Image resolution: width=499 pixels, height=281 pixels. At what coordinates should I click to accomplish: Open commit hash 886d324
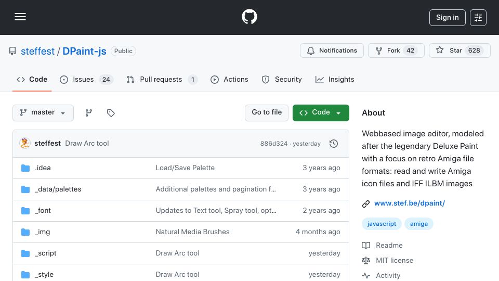[274, 144]
